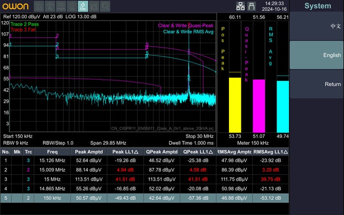The image size is (344, 215).
Task: Click the cyan RMS Avg meter bar
Action: coord(283,107)
